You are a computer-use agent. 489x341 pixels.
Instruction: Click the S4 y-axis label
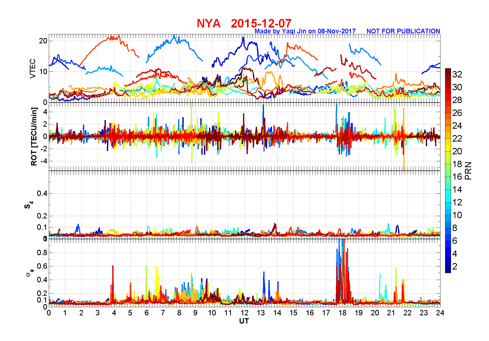point(29,205)
